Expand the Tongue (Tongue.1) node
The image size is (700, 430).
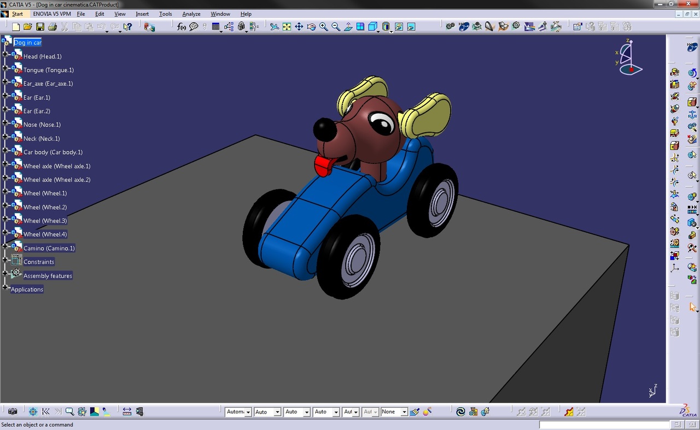pos(5,67)
